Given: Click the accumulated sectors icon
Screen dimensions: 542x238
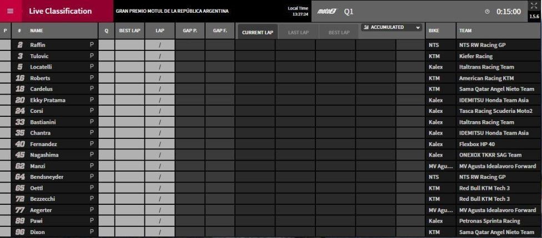Looking at the screenshot, I should point(367,27).
